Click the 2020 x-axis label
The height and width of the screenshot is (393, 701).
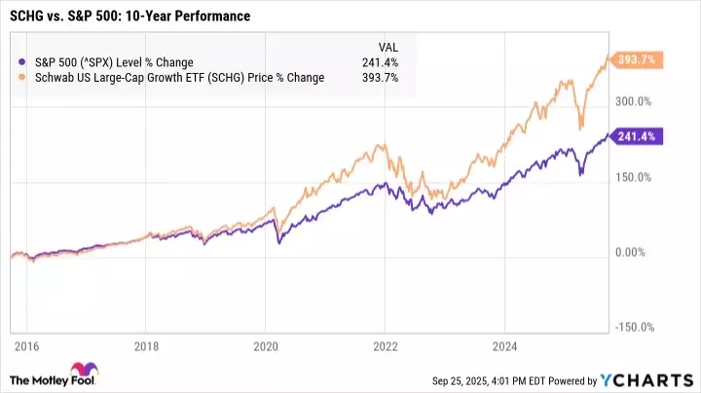(x=267, y=344)
